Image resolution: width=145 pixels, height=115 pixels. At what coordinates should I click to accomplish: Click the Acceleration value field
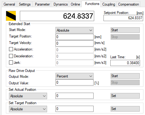74,50
